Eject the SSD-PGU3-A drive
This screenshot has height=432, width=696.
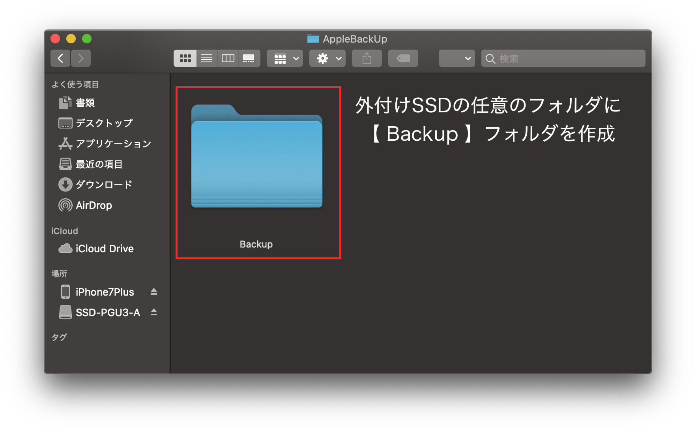154,312
